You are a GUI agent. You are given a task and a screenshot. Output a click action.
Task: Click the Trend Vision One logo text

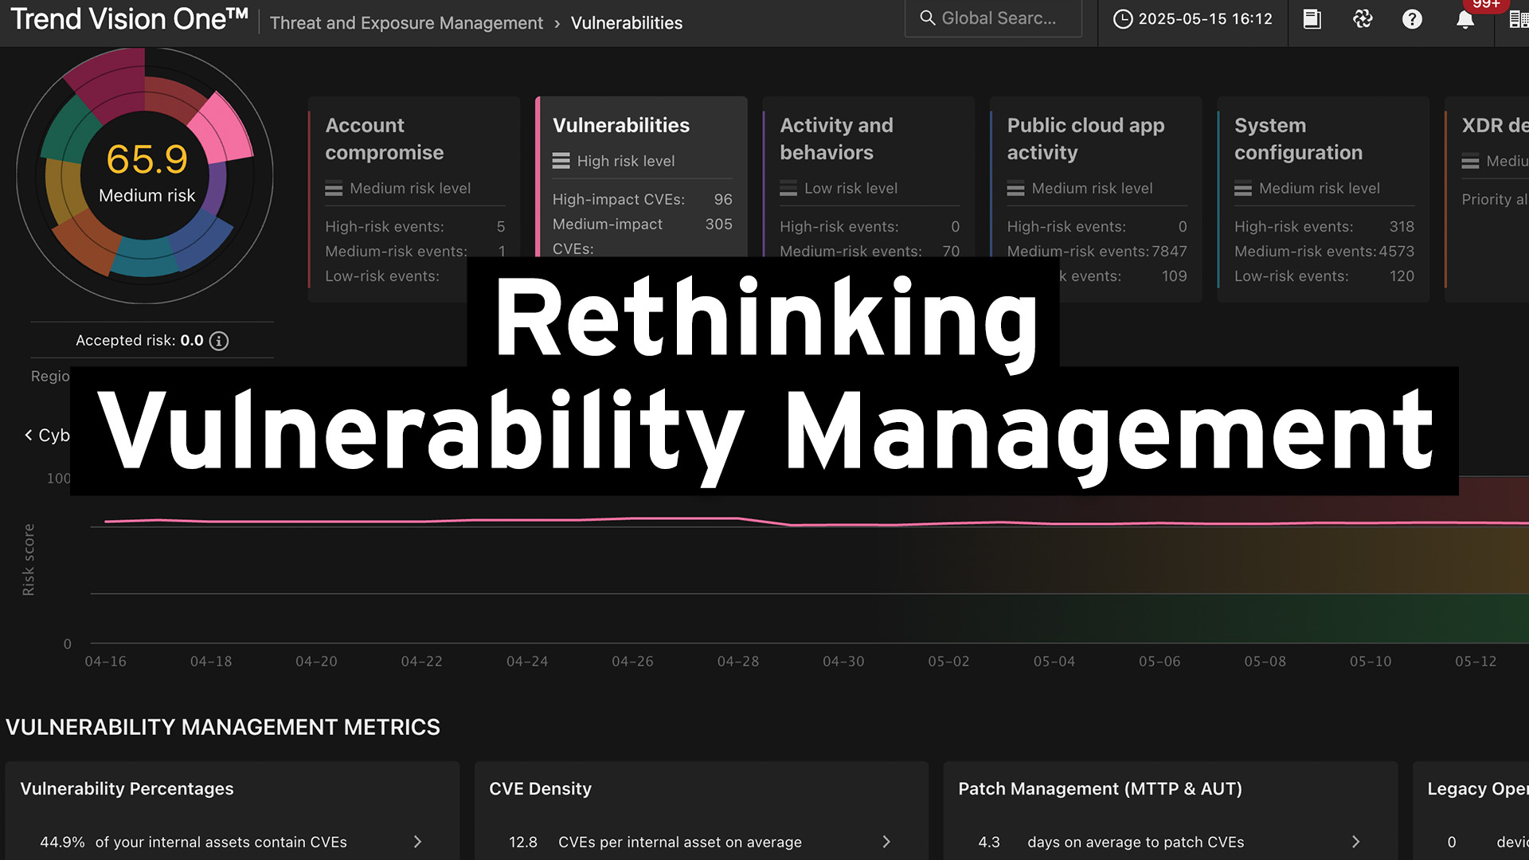(x=129, y=19)
